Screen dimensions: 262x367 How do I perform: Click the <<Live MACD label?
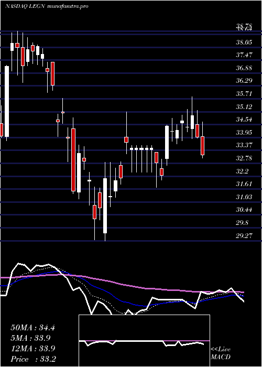point(221,353)
